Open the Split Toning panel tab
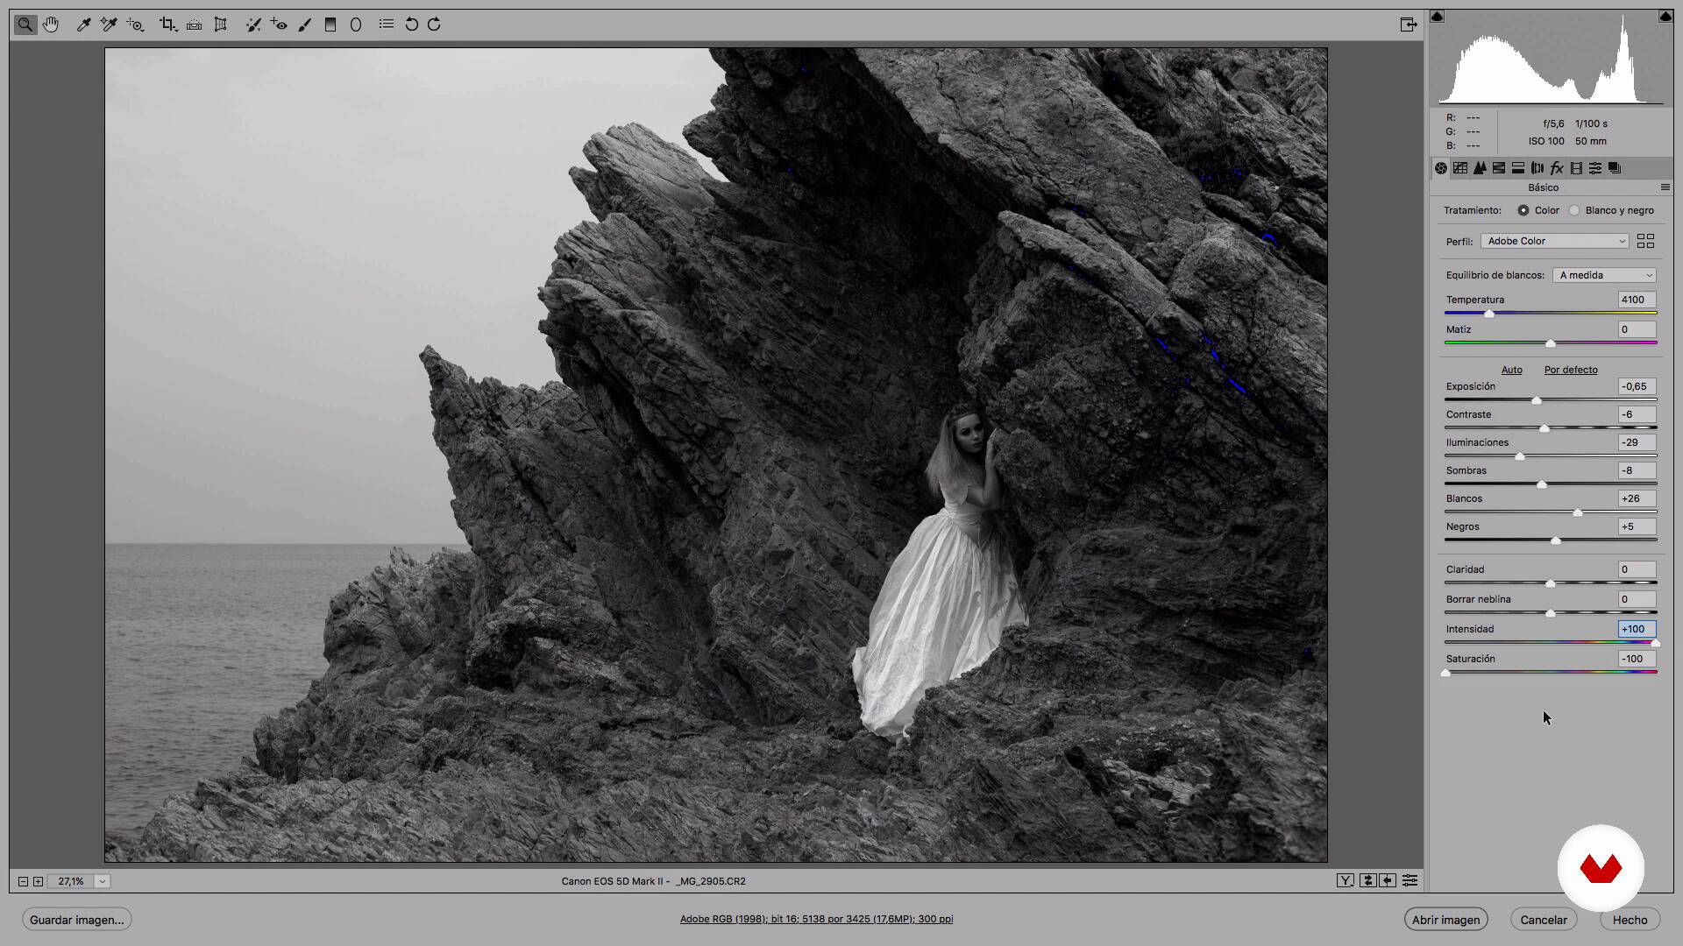 click(x=1518, y=168)
